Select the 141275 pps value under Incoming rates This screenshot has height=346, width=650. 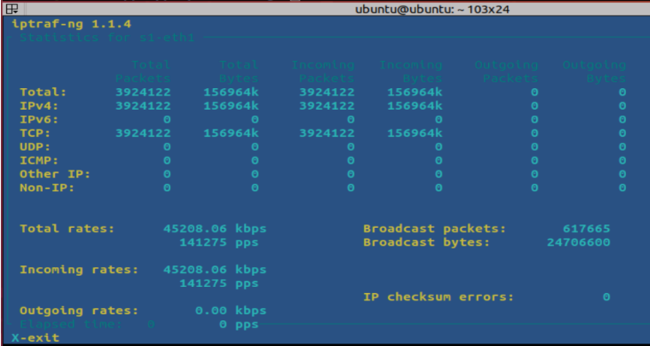click(219, 283)
